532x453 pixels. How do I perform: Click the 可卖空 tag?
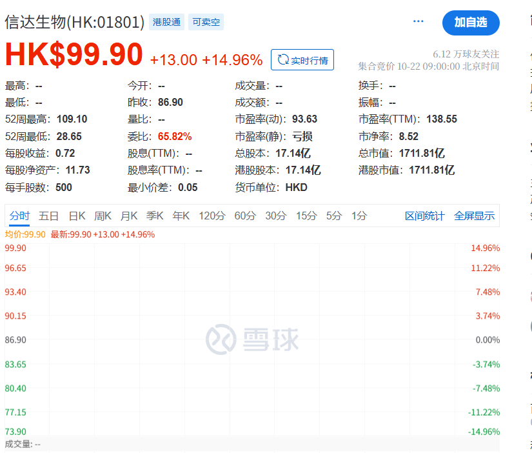click(206, 22)
